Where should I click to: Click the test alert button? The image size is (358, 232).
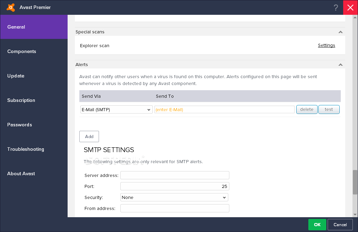pyautogui.click(x=329, y=109)
